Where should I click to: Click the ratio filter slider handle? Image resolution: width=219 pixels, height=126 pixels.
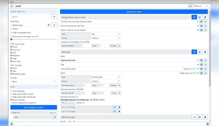tap(12, 39)
